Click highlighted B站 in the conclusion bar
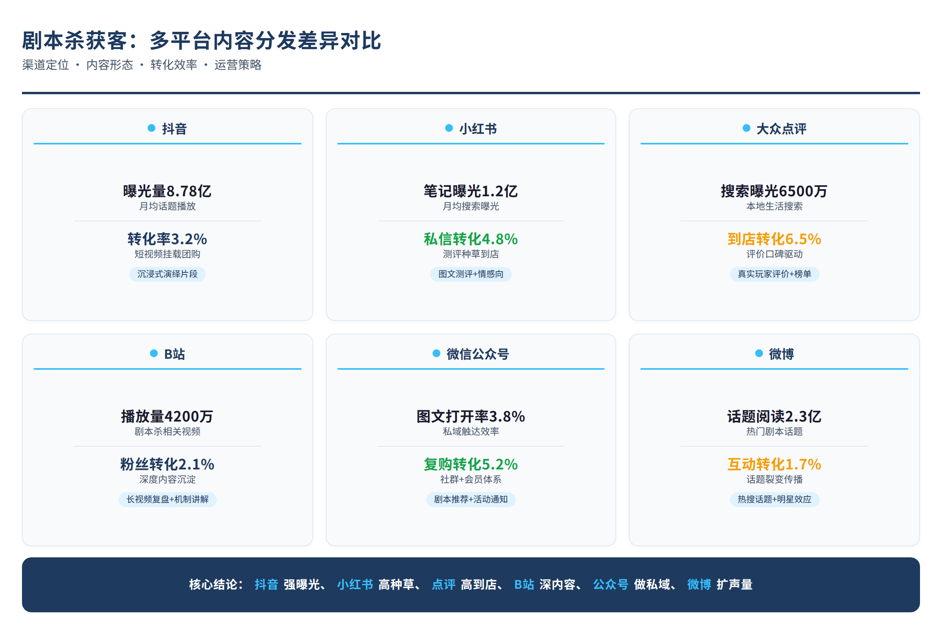Image resolution: width=942 pixels, height=628 pixels. click(524, 584)
